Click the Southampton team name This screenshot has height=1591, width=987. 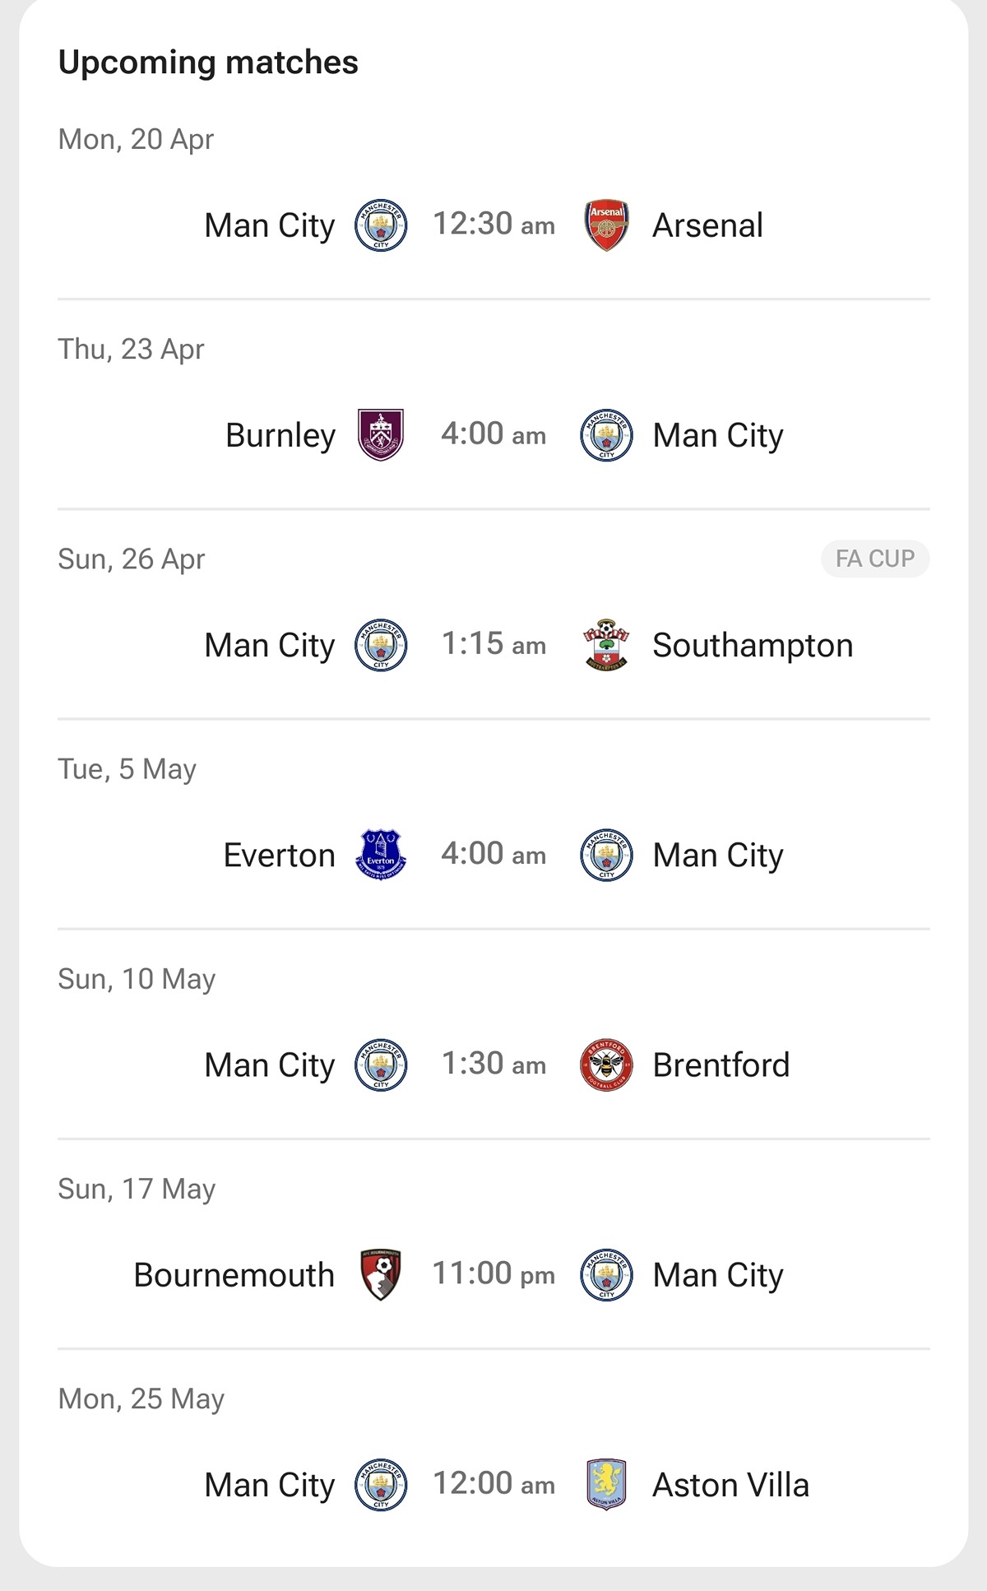tap(753, 645)
